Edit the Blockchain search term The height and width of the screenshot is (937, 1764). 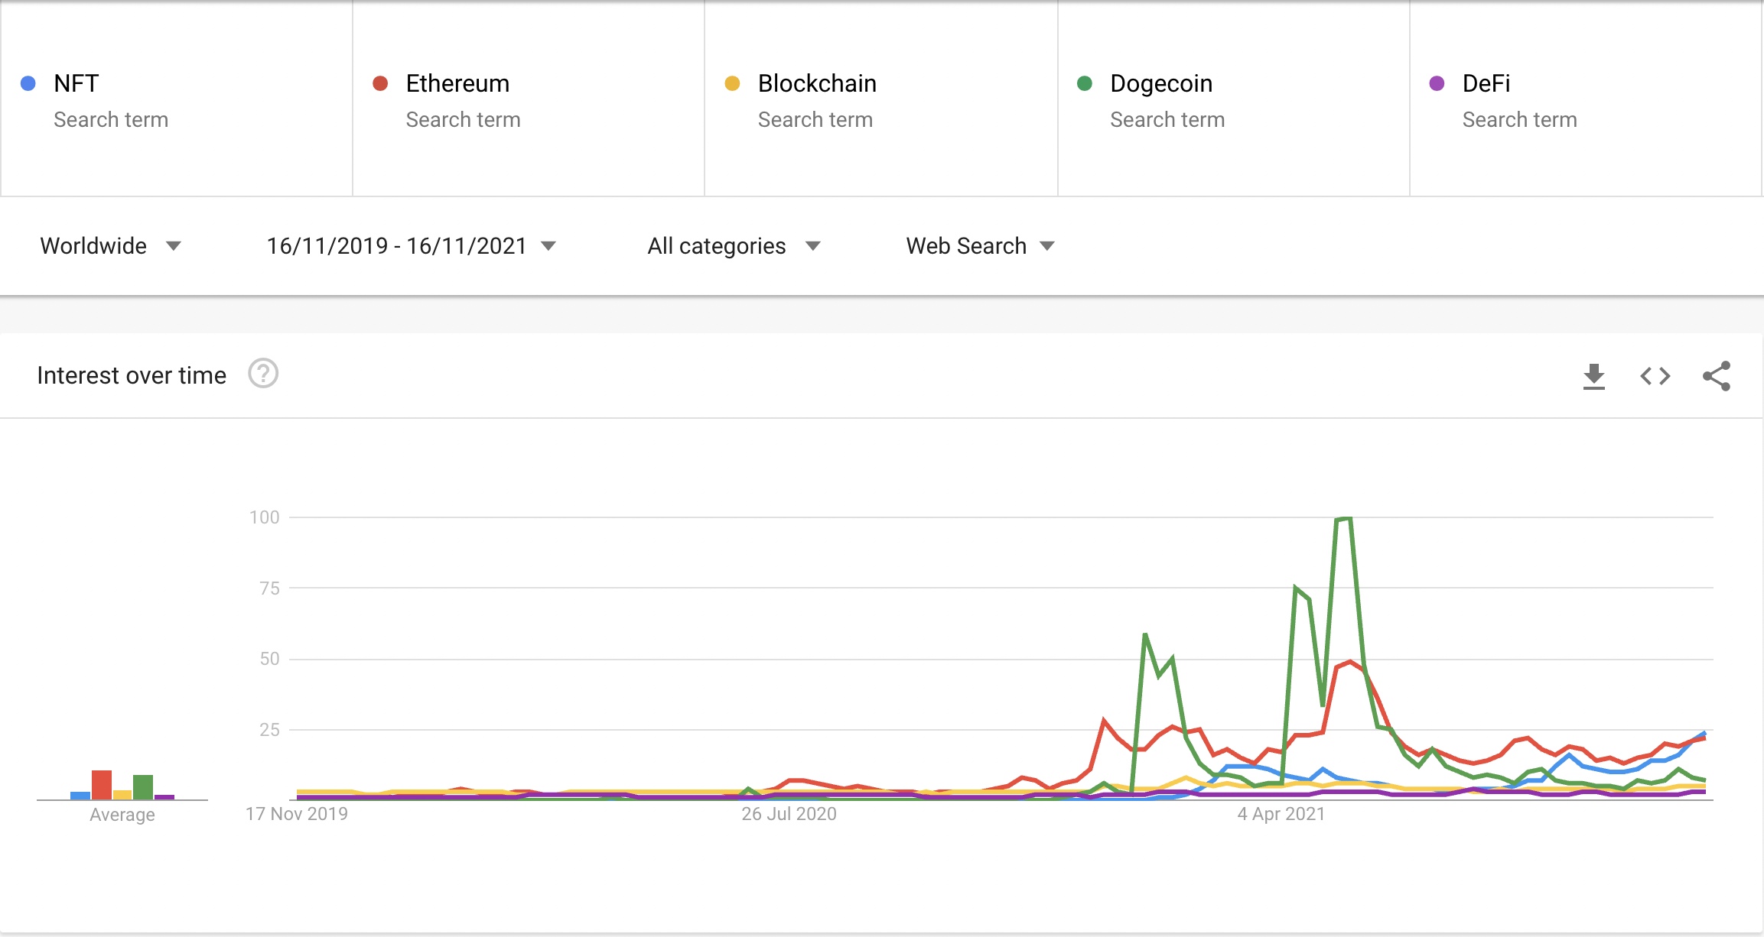pyautogui.click(x=817, y=83)
